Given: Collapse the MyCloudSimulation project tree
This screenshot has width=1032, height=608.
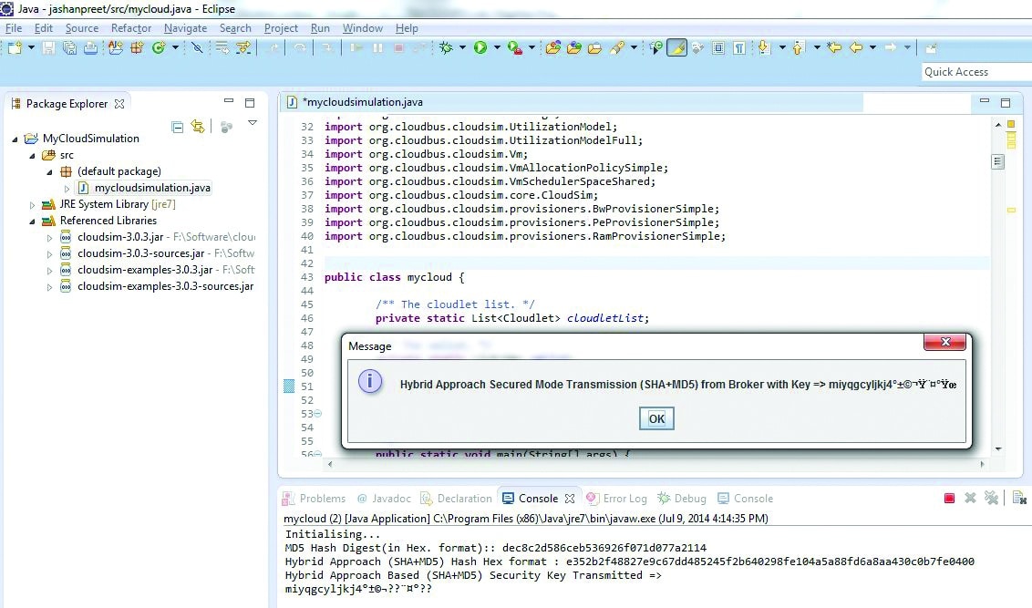Looking at the screenshot, I should click(x=15, y=139).
